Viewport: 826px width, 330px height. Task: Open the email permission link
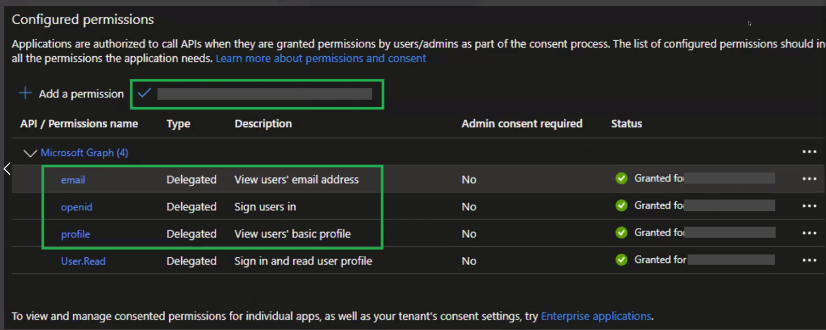(73, 180)
